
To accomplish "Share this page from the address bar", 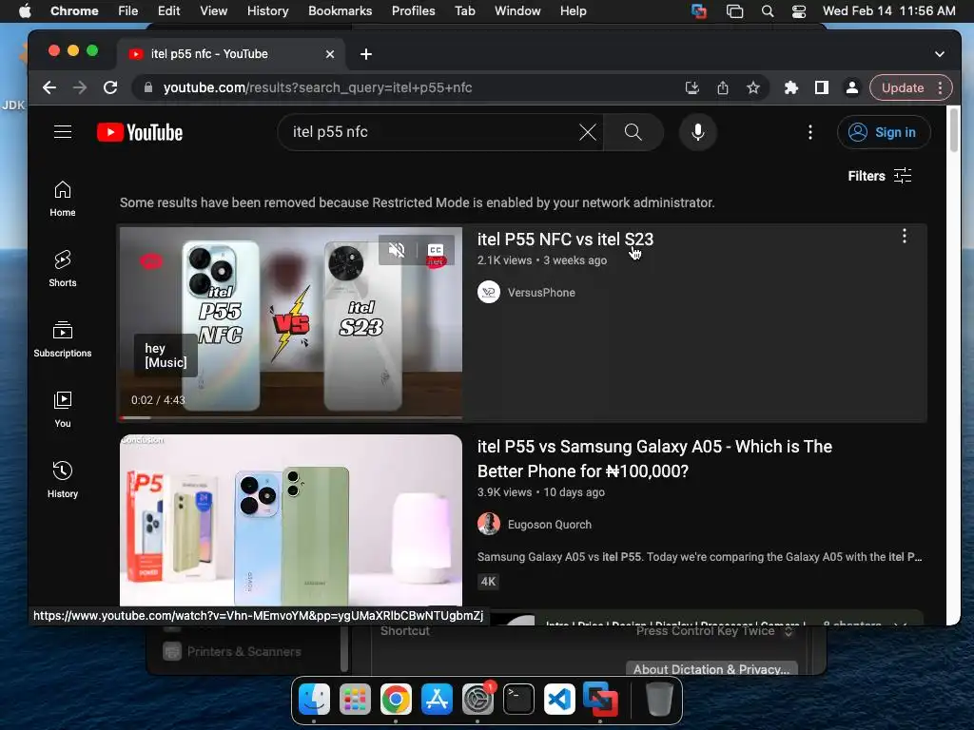I will click(x=723, y=87).
